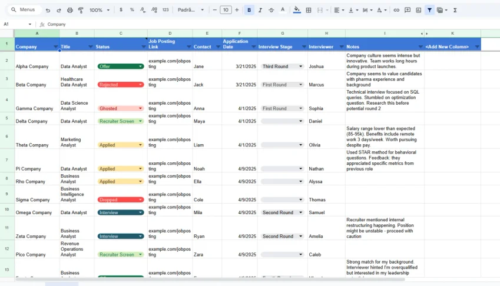
Task: Click the Undo icon
Action: tap(48, 10)
